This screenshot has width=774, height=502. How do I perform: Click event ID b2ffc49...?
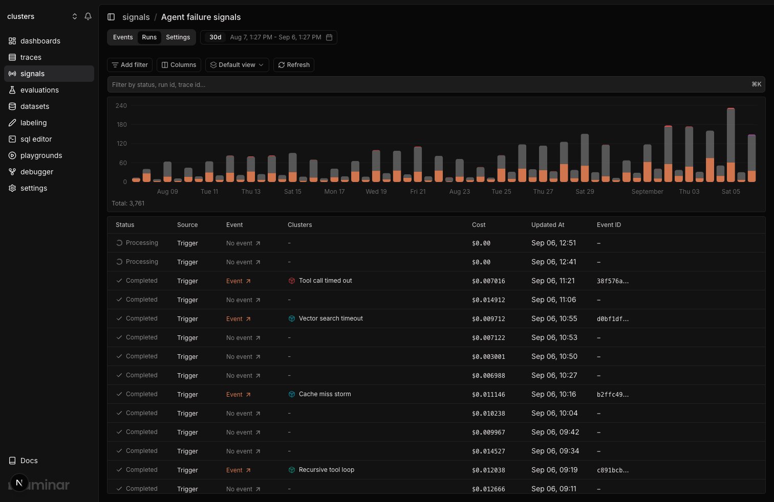point(613,395)
